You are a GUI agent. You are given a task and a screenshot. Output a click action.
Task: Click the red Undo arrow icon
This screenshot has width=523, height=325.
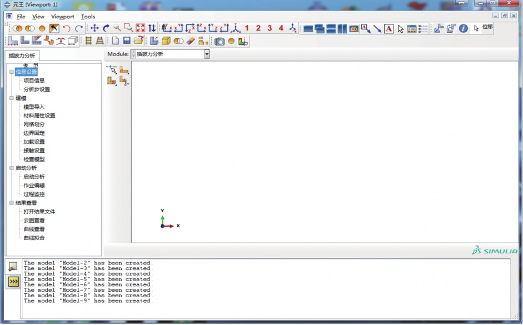coord(67,28)
